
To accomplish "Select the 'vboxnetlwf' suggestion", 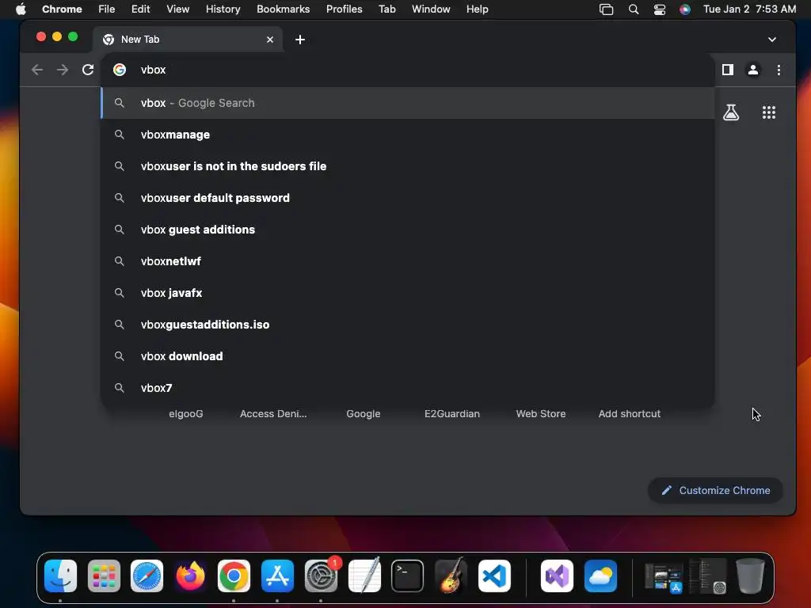I will tap(408, 261).
